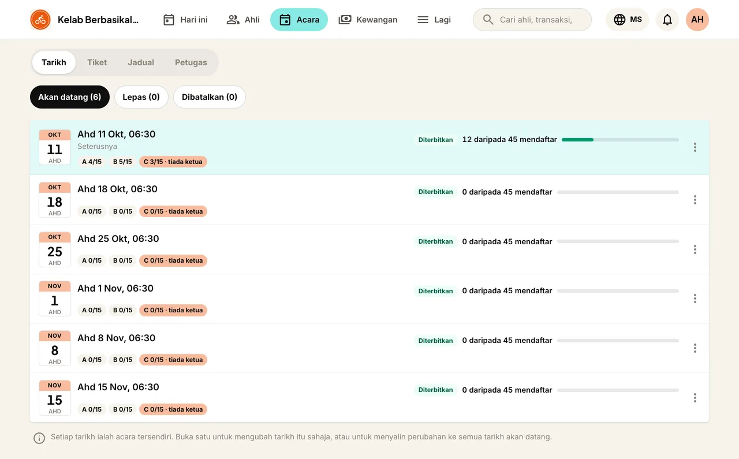The width and height of the screenshot is (739, 459).
Task: Focus the Cari ahli, transaksi search field
Action: [x=532, y=20]
